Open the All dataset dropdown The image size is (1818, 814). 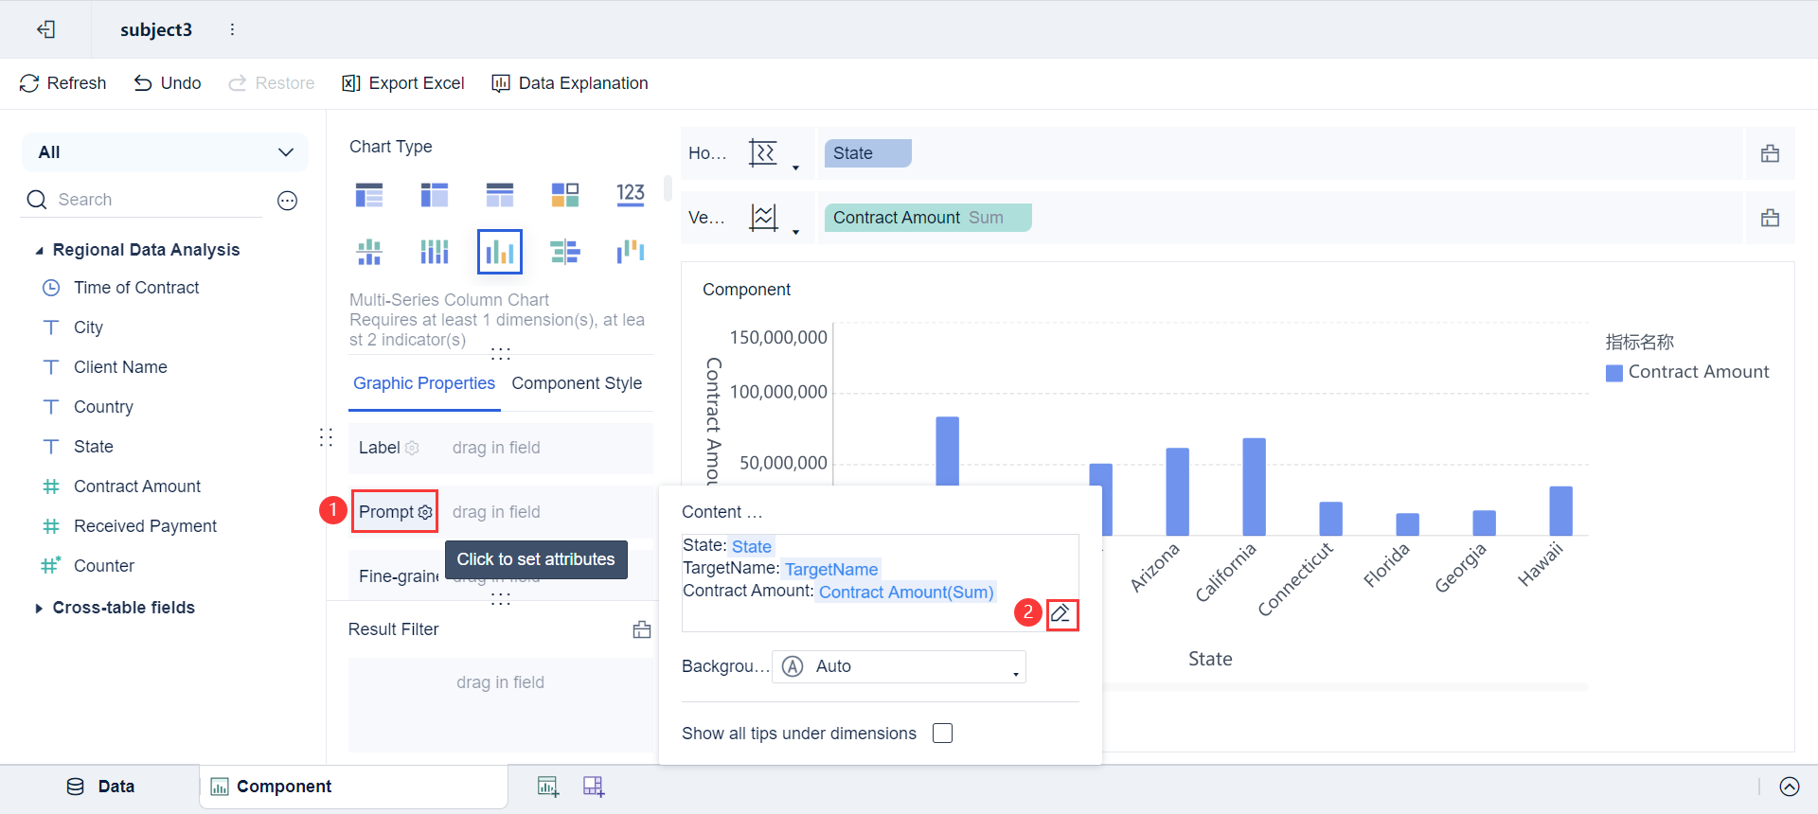(165, 152)
